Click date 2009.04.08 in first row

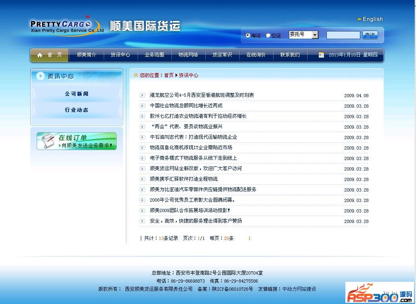(356, 96)
